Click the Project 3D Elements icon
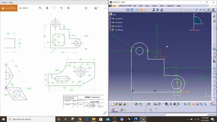Image resolution: width=217 pixels, height=122 pixels. click(213, 10)
